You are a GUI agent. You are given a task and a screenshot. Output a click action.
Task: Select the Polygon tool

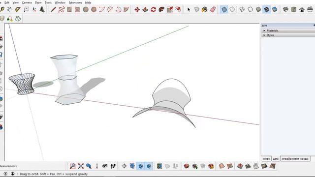[x=94, y=9]
